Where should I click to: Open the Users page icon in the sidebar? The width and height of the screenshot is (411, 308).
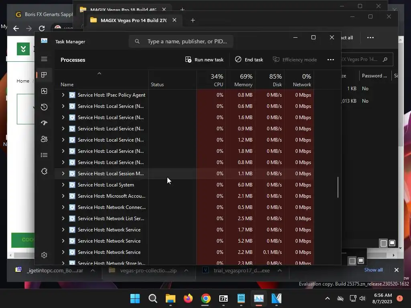(x=44, y=139)
